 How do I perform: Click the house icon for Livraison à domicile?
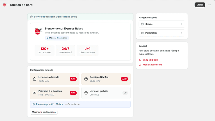pos(35,79)
